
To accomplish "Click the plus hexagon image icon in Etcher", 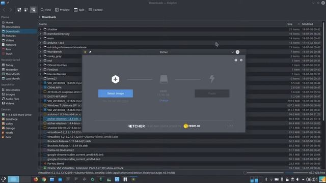I will 116,79.
